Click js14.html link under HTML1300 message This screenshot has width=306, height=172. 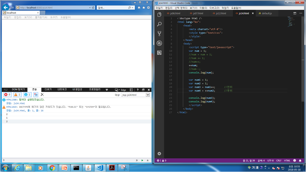[19, 103]
